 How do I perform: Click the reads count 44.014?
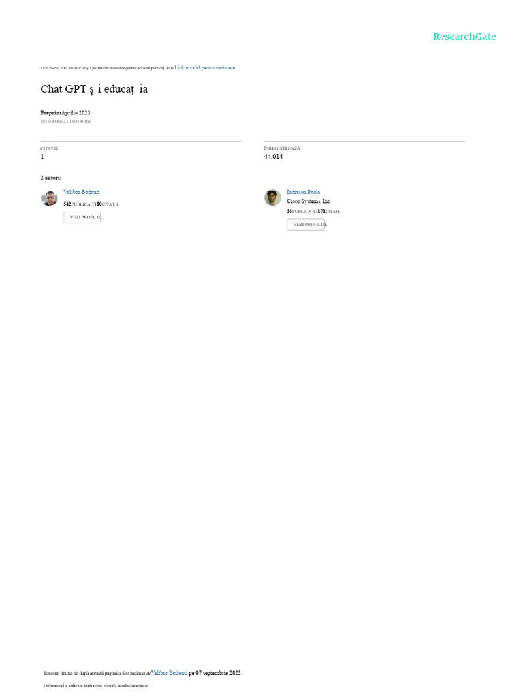click(x=273, y=157)
